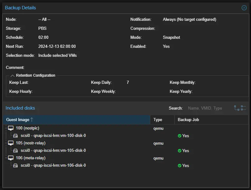The image size is (251, 190).
Task: Click green check for vm-105-disk-0 backup
Action: click(x=179, y=151)
